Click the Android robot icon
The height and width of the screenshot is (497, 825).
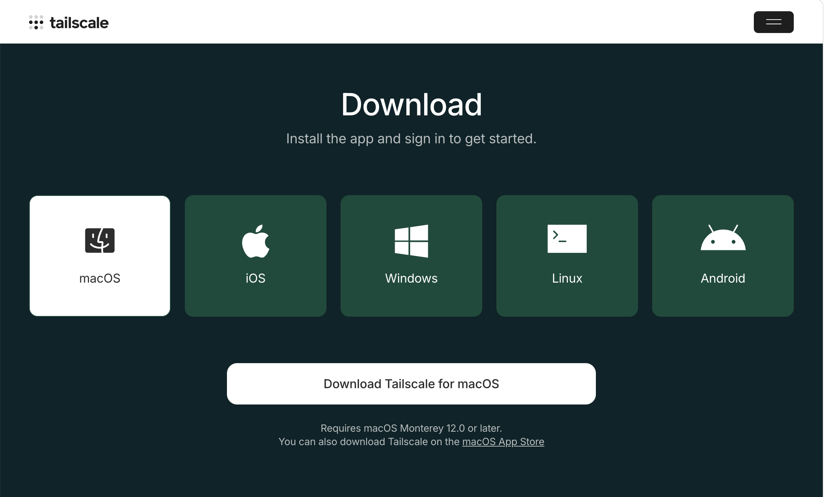(723, 238)
